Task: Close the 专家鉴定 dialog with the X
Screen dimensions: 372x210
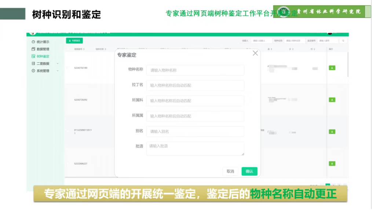Action: [x=255, y=53]
